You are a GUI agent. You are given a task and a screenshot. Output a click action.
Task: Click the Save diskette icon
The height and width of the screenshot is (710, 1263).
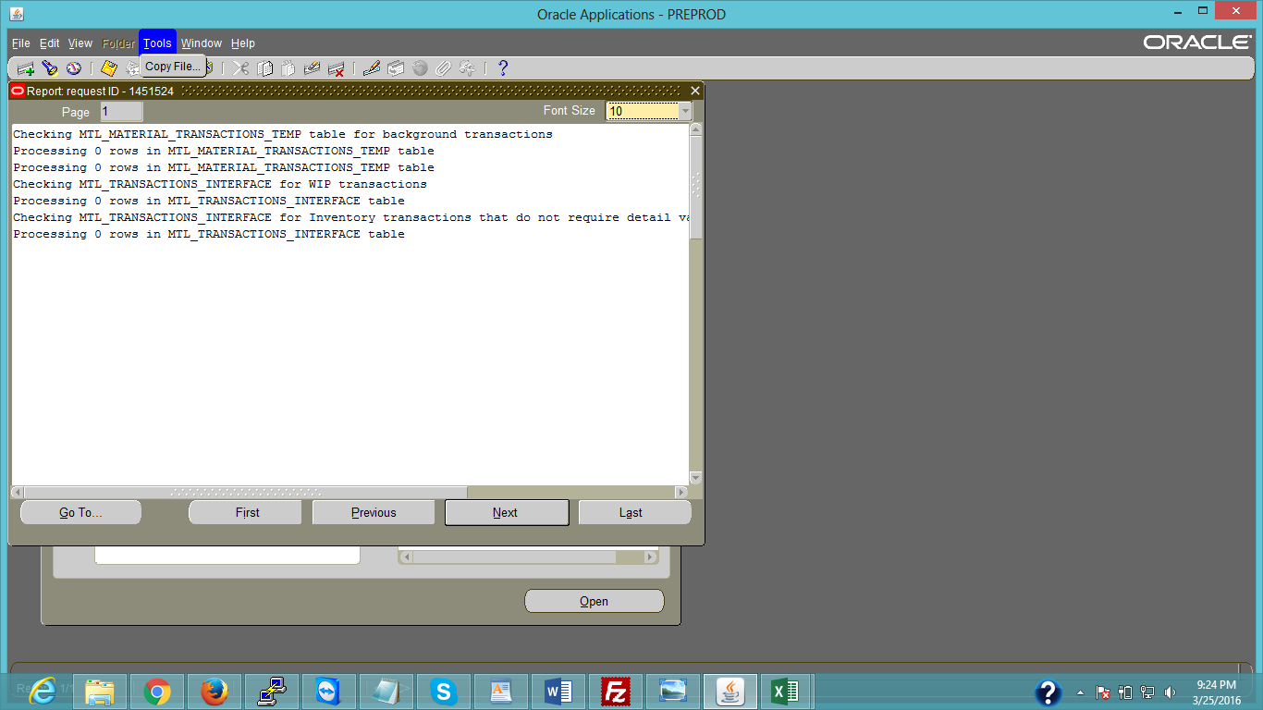pyautogui.click(x=109, y=68)
